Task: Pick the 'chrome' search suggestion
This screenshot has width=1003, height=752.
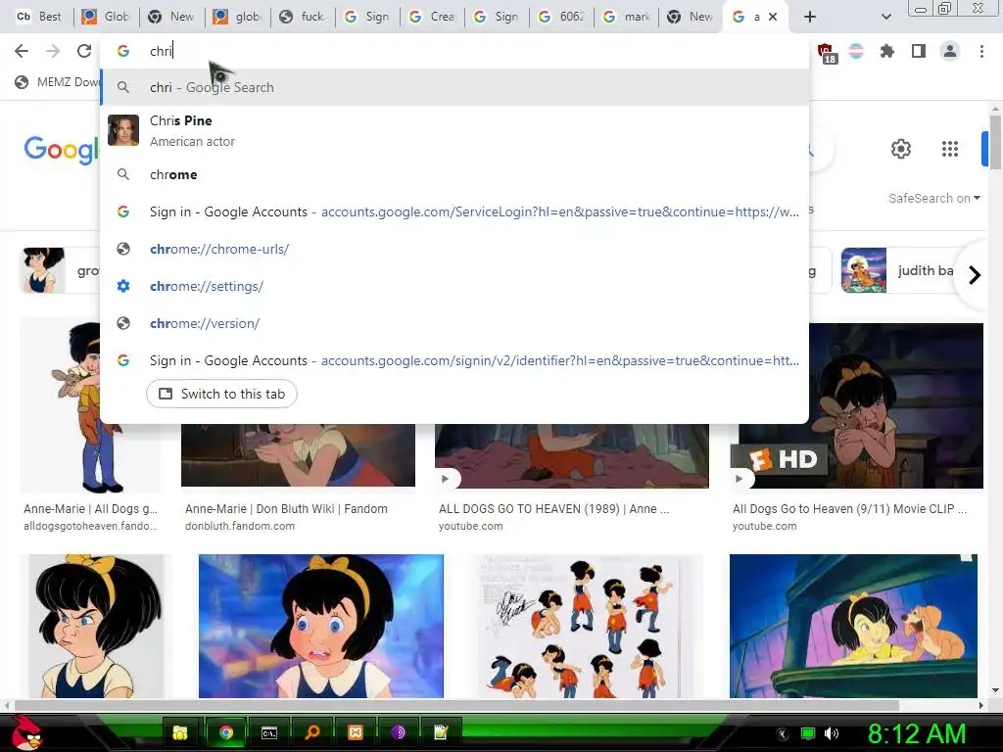Action: point(454,174)
